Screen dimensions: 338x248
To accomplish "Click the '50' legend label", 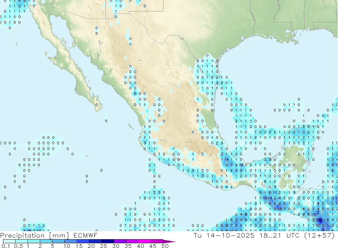I will tap(165, 246).
